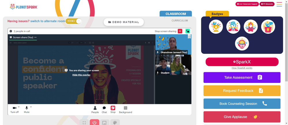Click Hide this overlay link
Screen dimensions: 288x125
click(82, 75)
